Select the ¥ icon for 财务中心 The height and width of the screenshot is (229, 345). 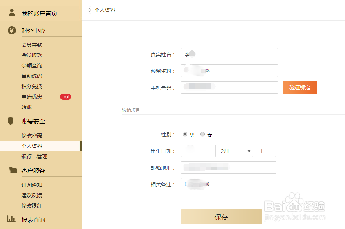[11, 30]
